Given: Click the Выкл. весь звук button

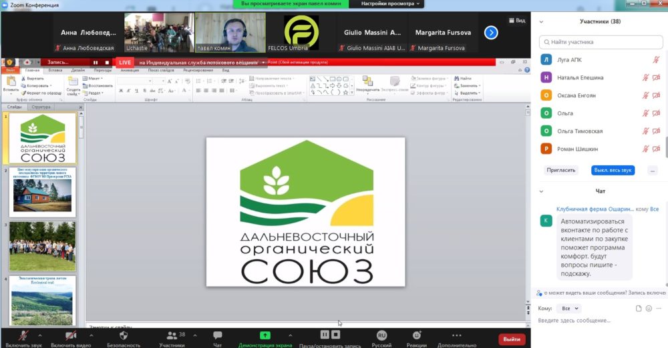Looking at the screenshot, I should [613, 170].
